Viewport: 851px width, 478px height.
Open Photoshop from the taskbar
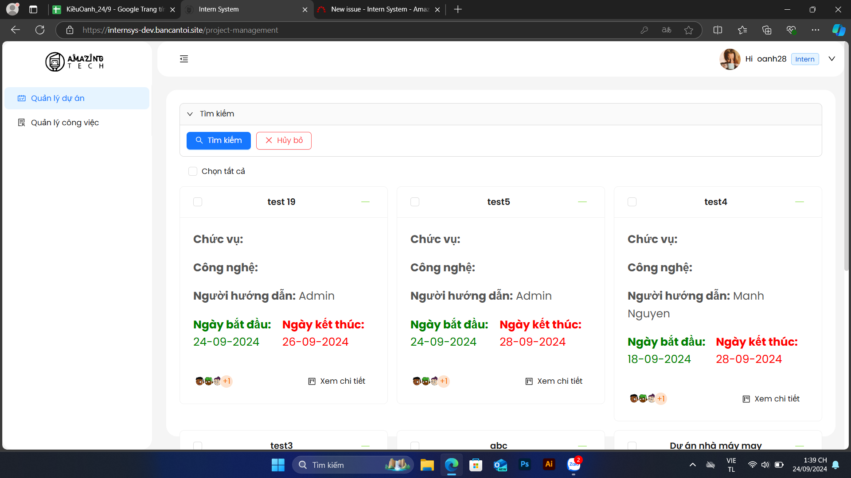[525, 464]
